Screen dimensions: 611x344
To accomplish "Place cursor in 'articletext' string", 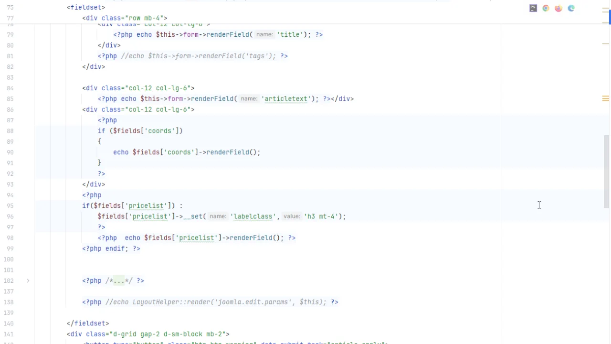I will (x=286, y=99).
